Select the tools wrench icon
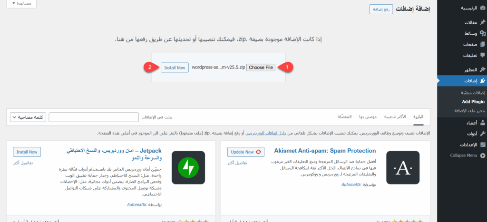The height and width of the screenshot is (222, 487). click(x=482, y=134)
